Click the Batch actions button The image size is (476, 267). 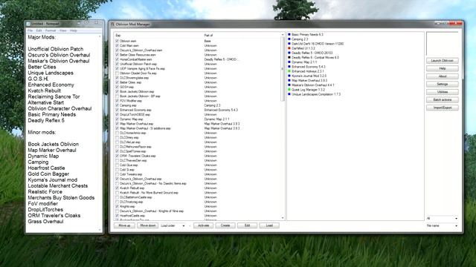click(442, 100)
